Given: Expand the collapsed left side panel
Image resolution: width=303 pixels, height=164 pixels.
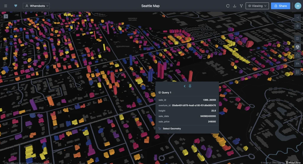Looking at the screenshot, I should 6,16.
